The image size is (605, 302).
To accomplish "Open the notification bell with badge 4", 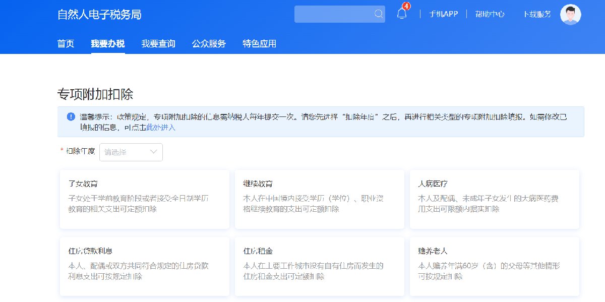I will pos(402,14).
